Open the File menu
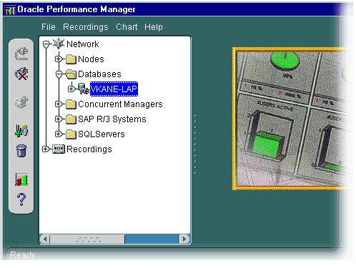Screen dimensions: 356x268 (49, 27)
